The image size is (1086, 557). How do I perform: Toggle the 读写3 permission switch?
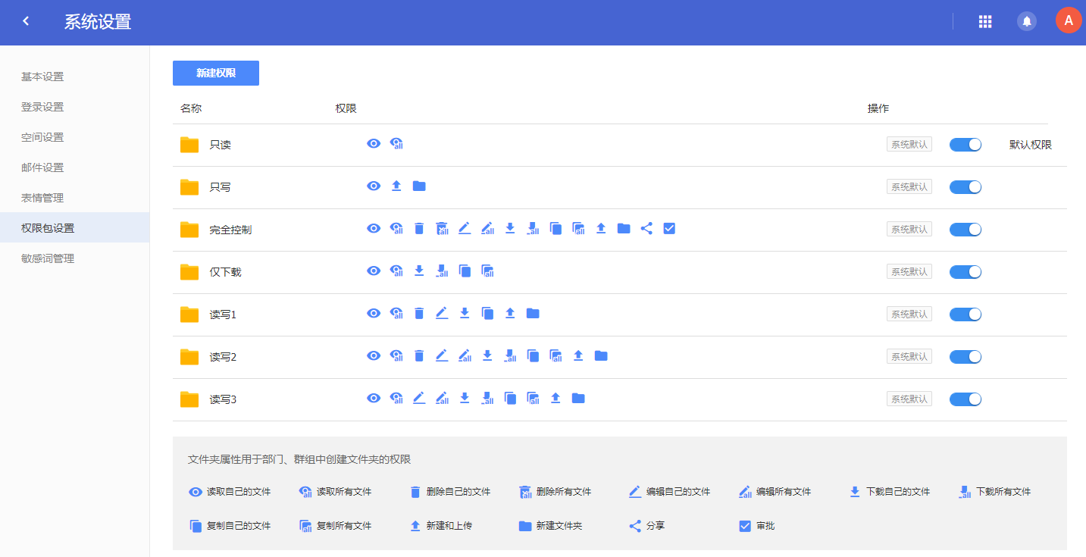(x=965, y=399)
